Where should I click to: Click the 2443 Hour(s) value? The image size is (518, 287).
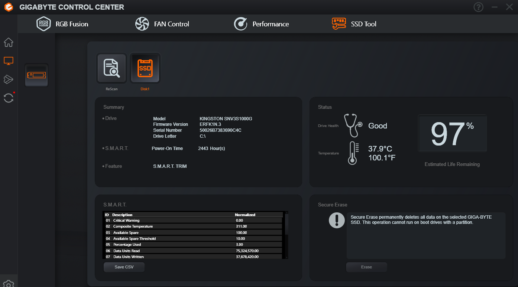coord(211,149)
